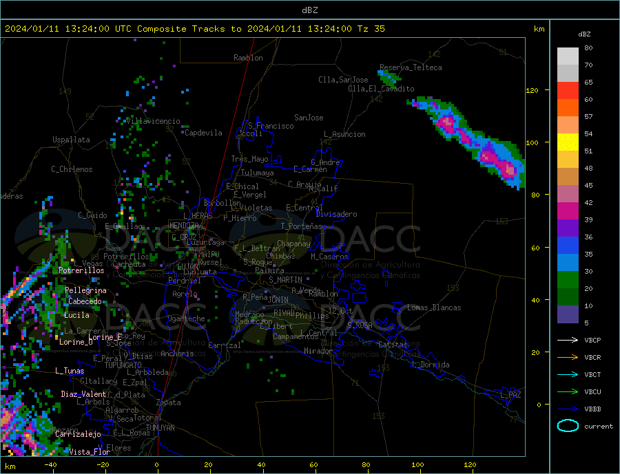Click the 'C_Guido' place label
The image size is (620, 474).
[x=92, y=215]
